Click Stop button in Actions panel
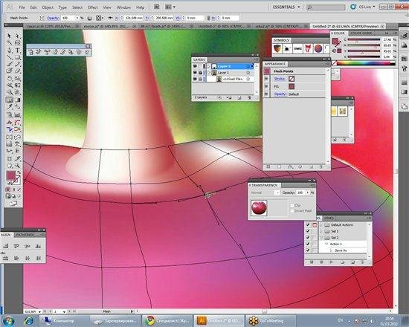This screenshot has width=409, height=327. tap(312, 262)
